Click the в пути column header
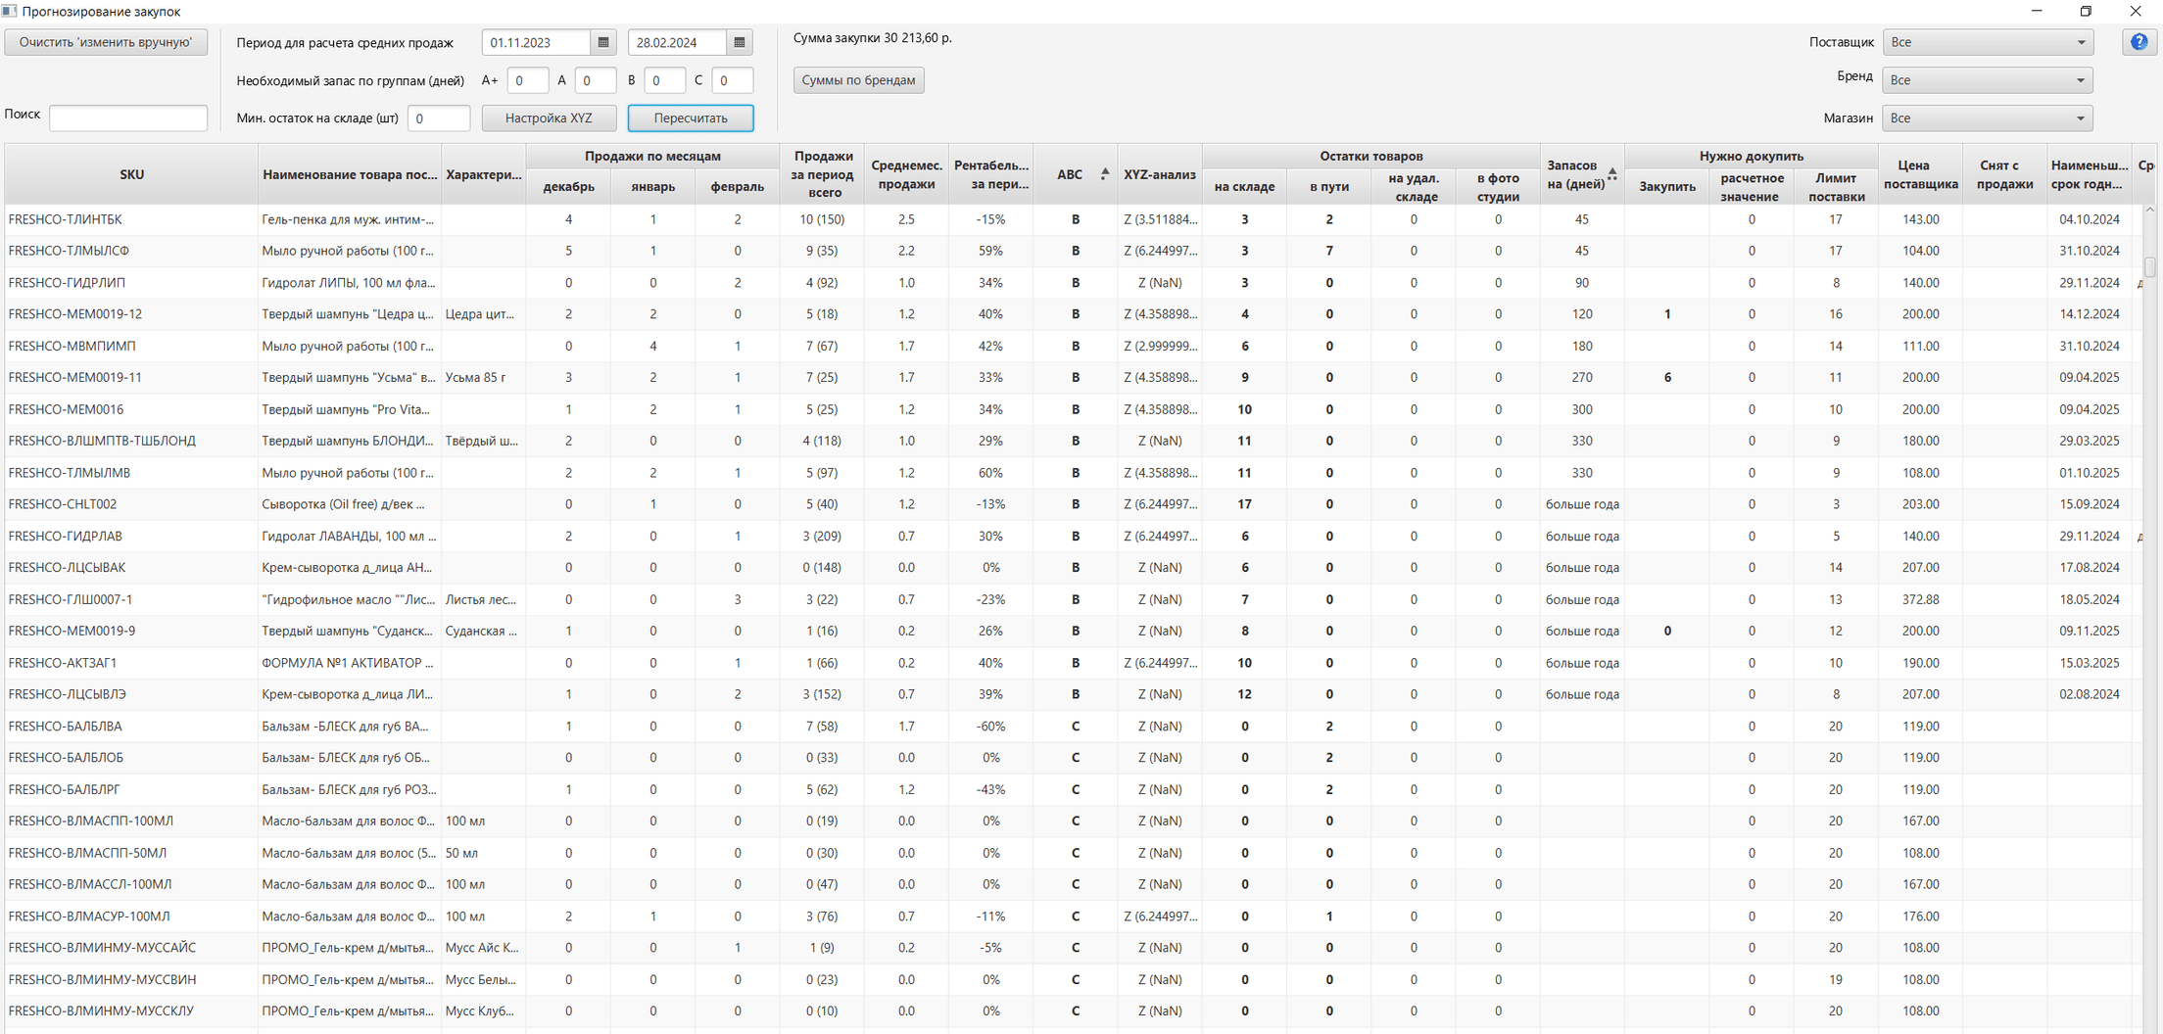The image size is (2163, 1034). point(1329,187)
